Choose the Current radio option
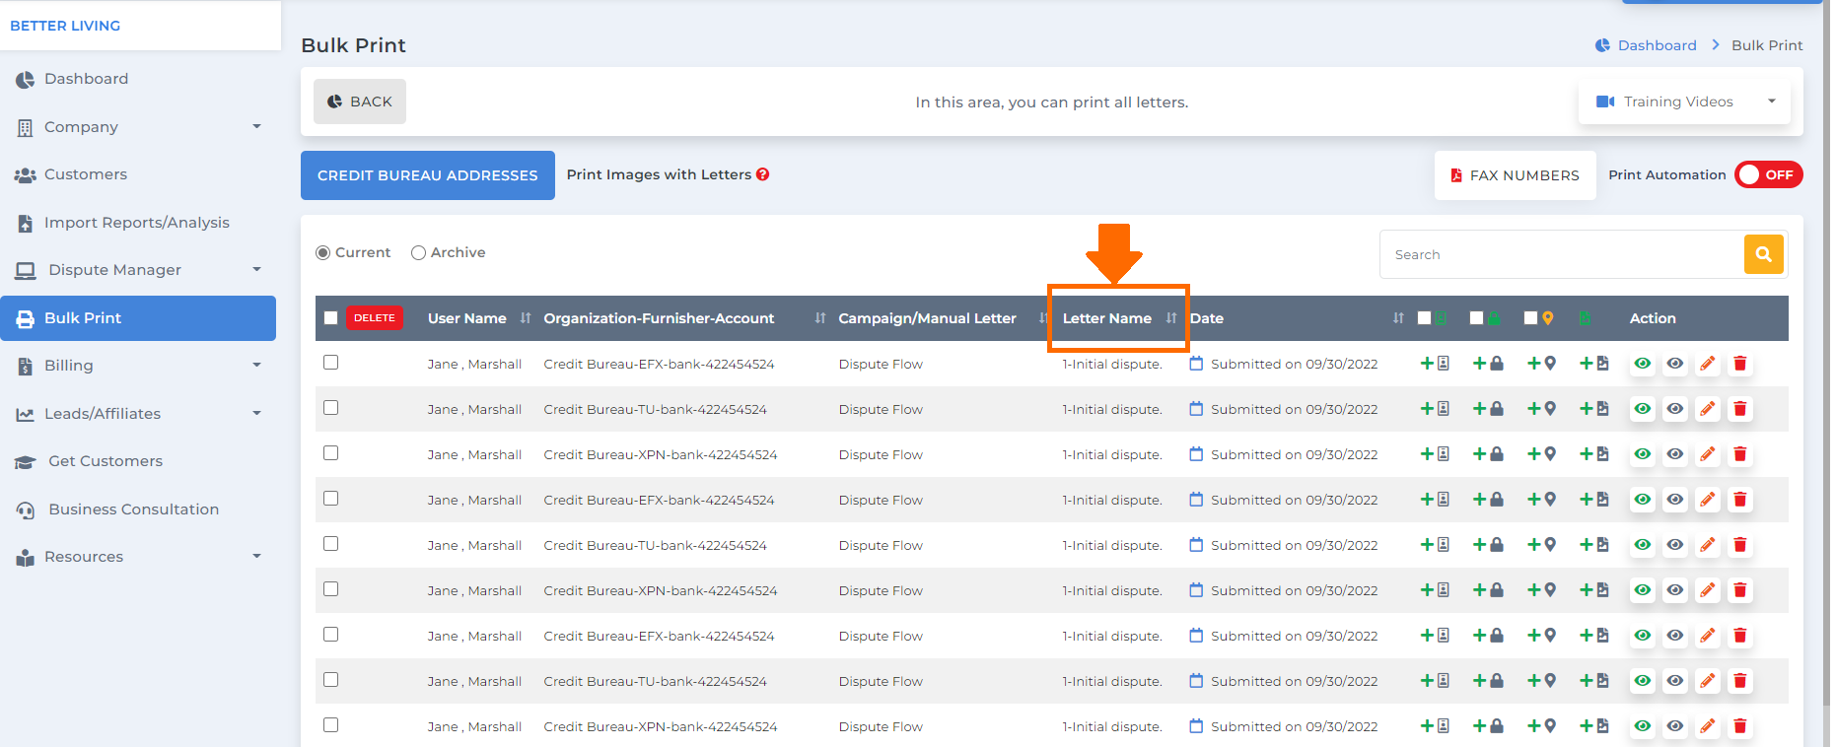The width and height of the screenshot is (1836, 747). [322, 253]
